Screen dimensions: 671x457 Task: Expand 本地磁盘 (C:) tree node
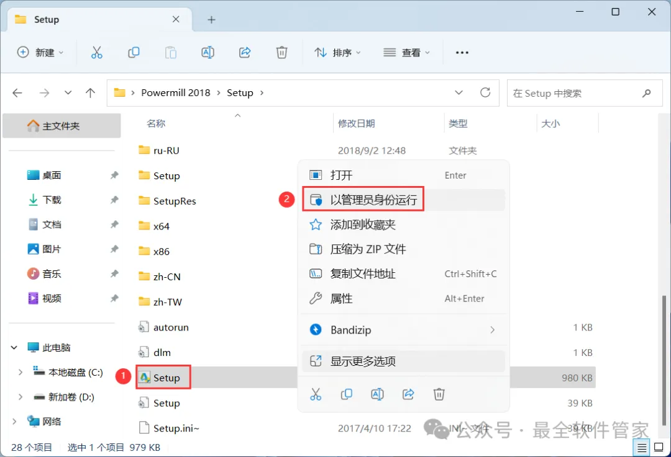coord(20,373)
